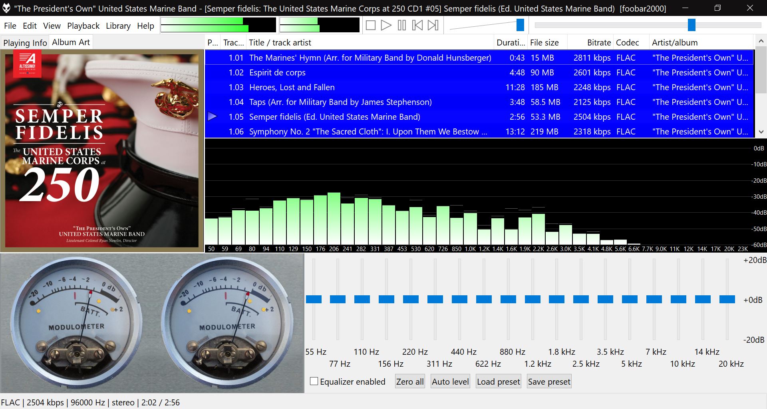This screenshot has width=767, height=409.
Task: Click the Semper Fidelis album cover art
Action: pyautogui.click(x=102, y=151)
